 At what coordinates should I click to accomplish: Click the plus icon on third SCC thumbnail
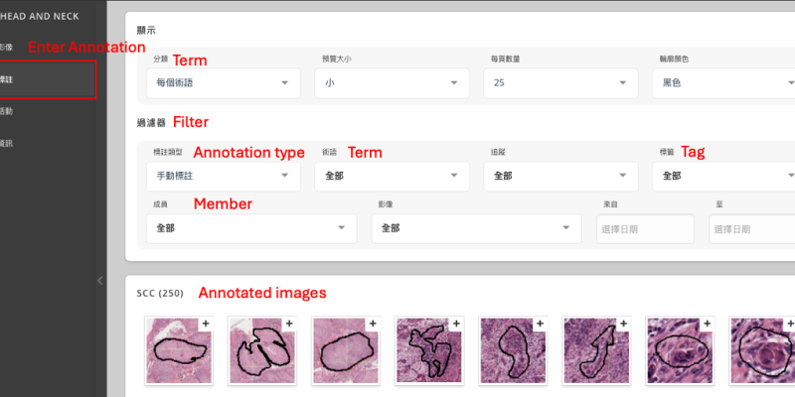[373, 324]
